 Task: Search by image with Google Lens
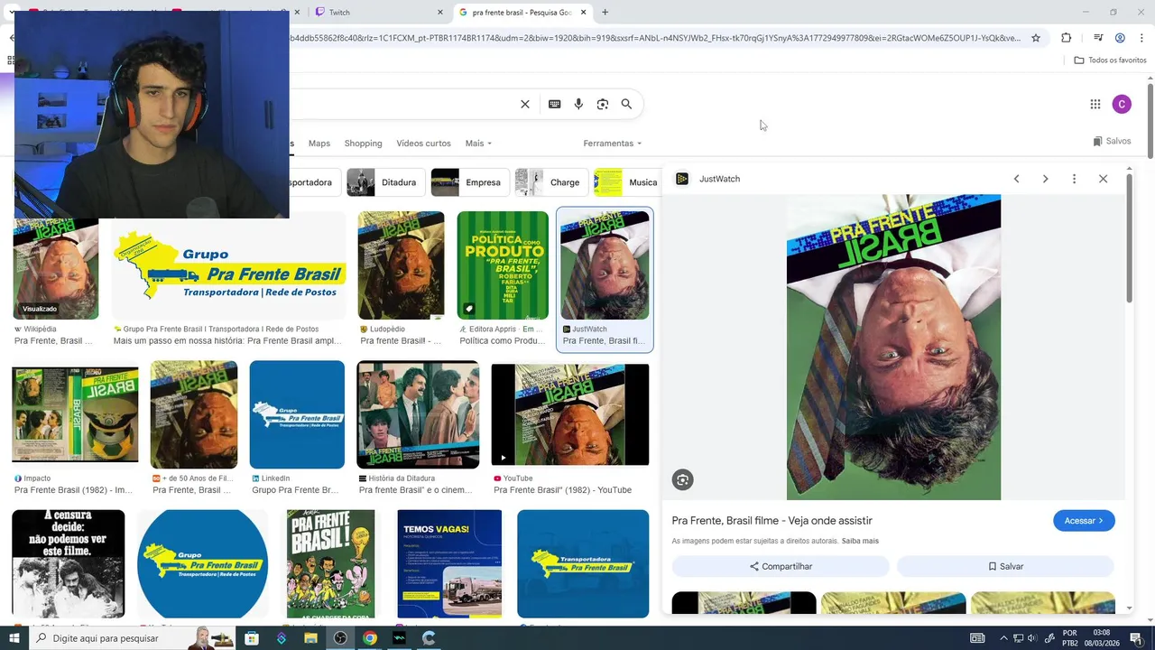pyautogui.click(x=603, y=104)
